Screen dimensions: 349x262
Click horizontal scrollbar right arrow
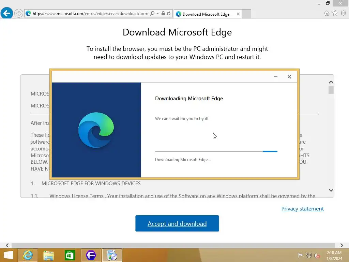pyautogui.click(x=342, y=245)
